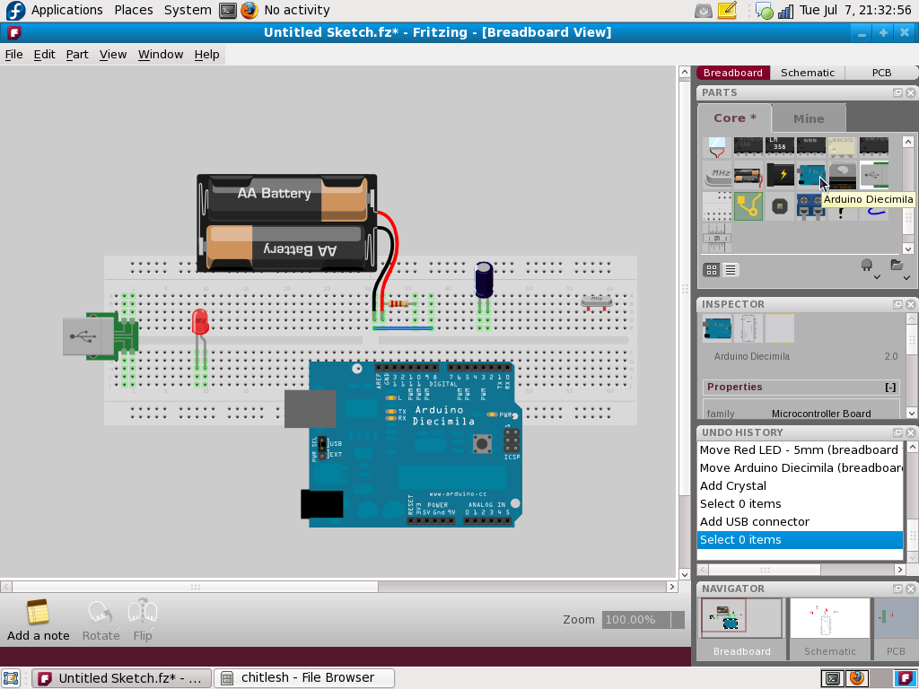This screenshot has width=919, height=689.
Task: Click the PCB thumbnail in Navigator
Action: point(896,618)
